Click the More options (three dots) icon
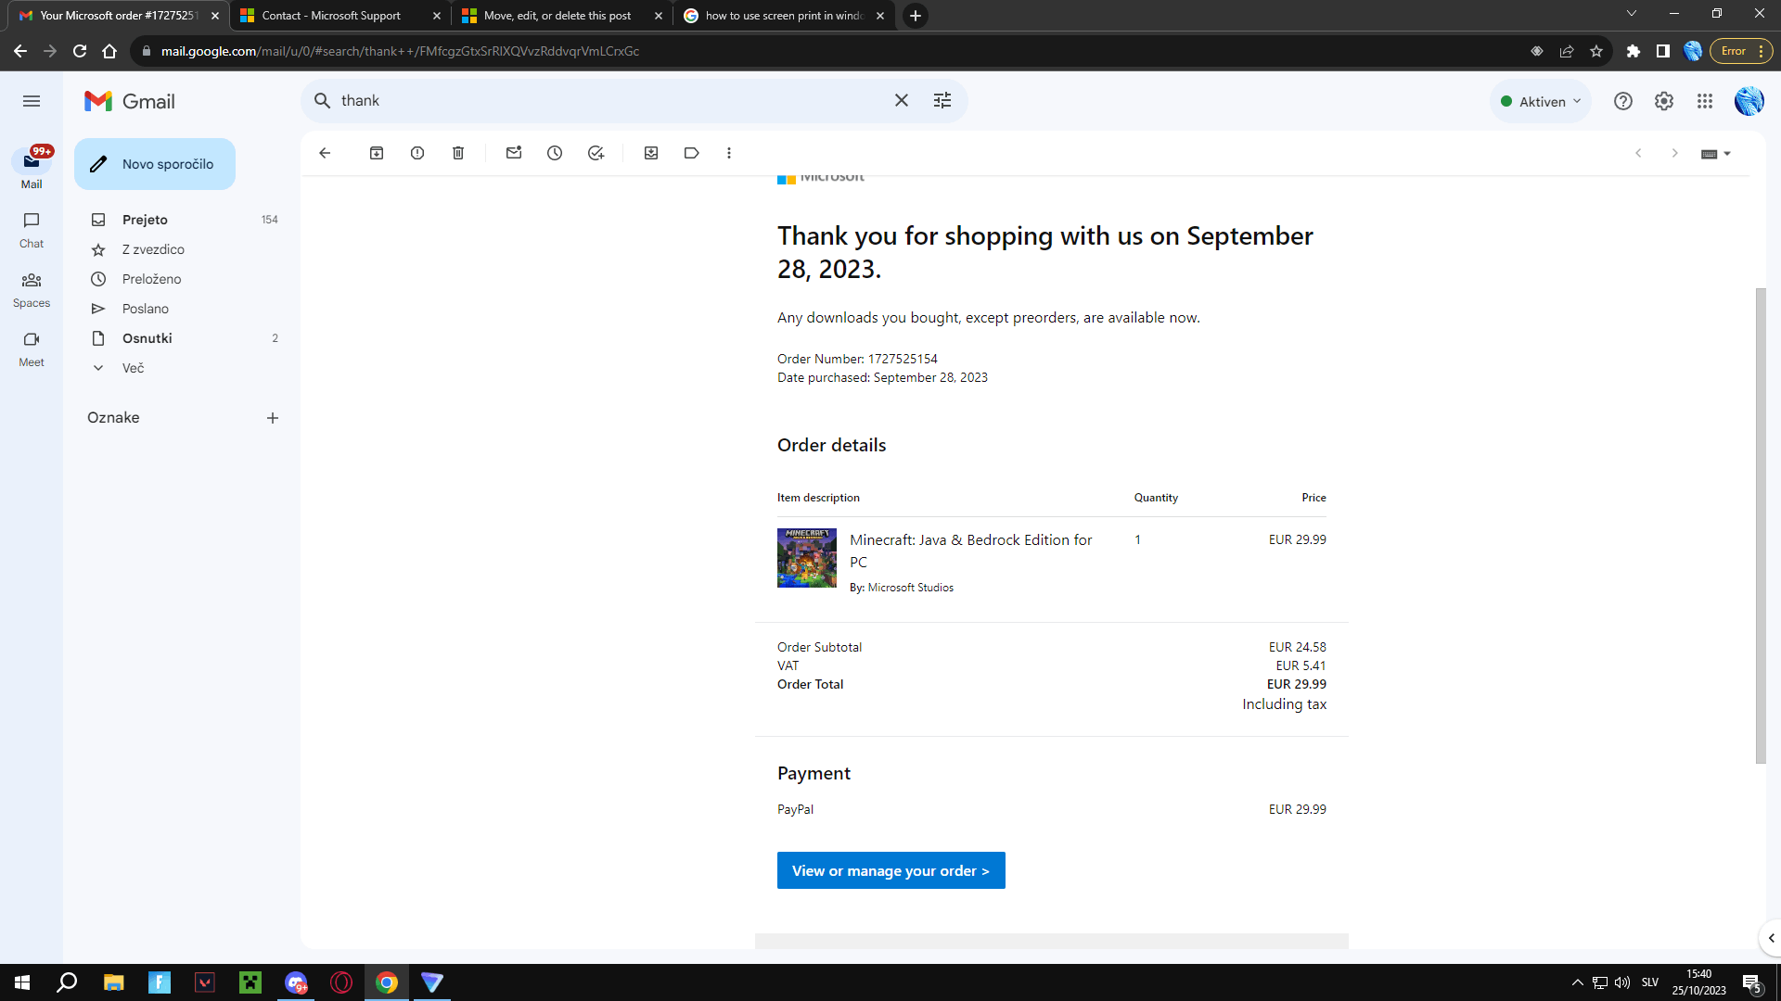The height and width of the screenshot is (1001, 1781). click(x=729, y=153)
